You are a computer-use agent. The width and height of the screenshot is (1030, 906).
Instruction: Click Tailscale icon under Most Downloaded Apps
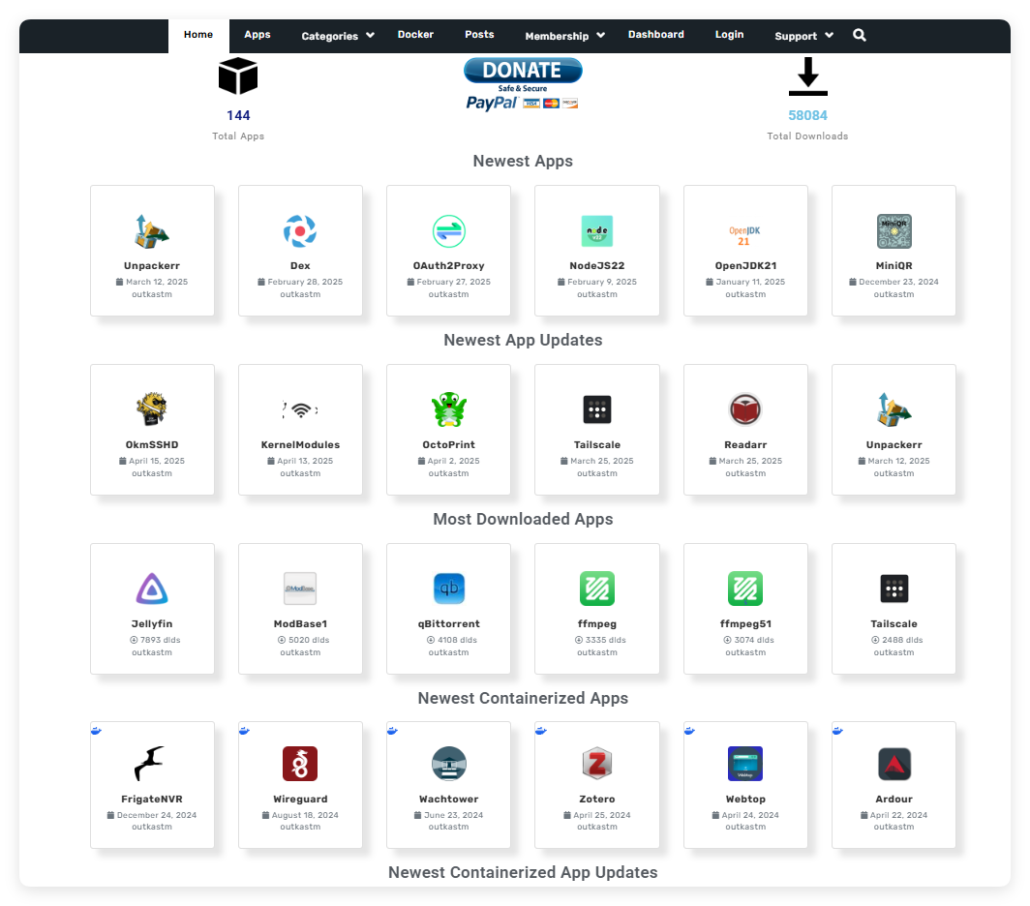tap(894, 589)
